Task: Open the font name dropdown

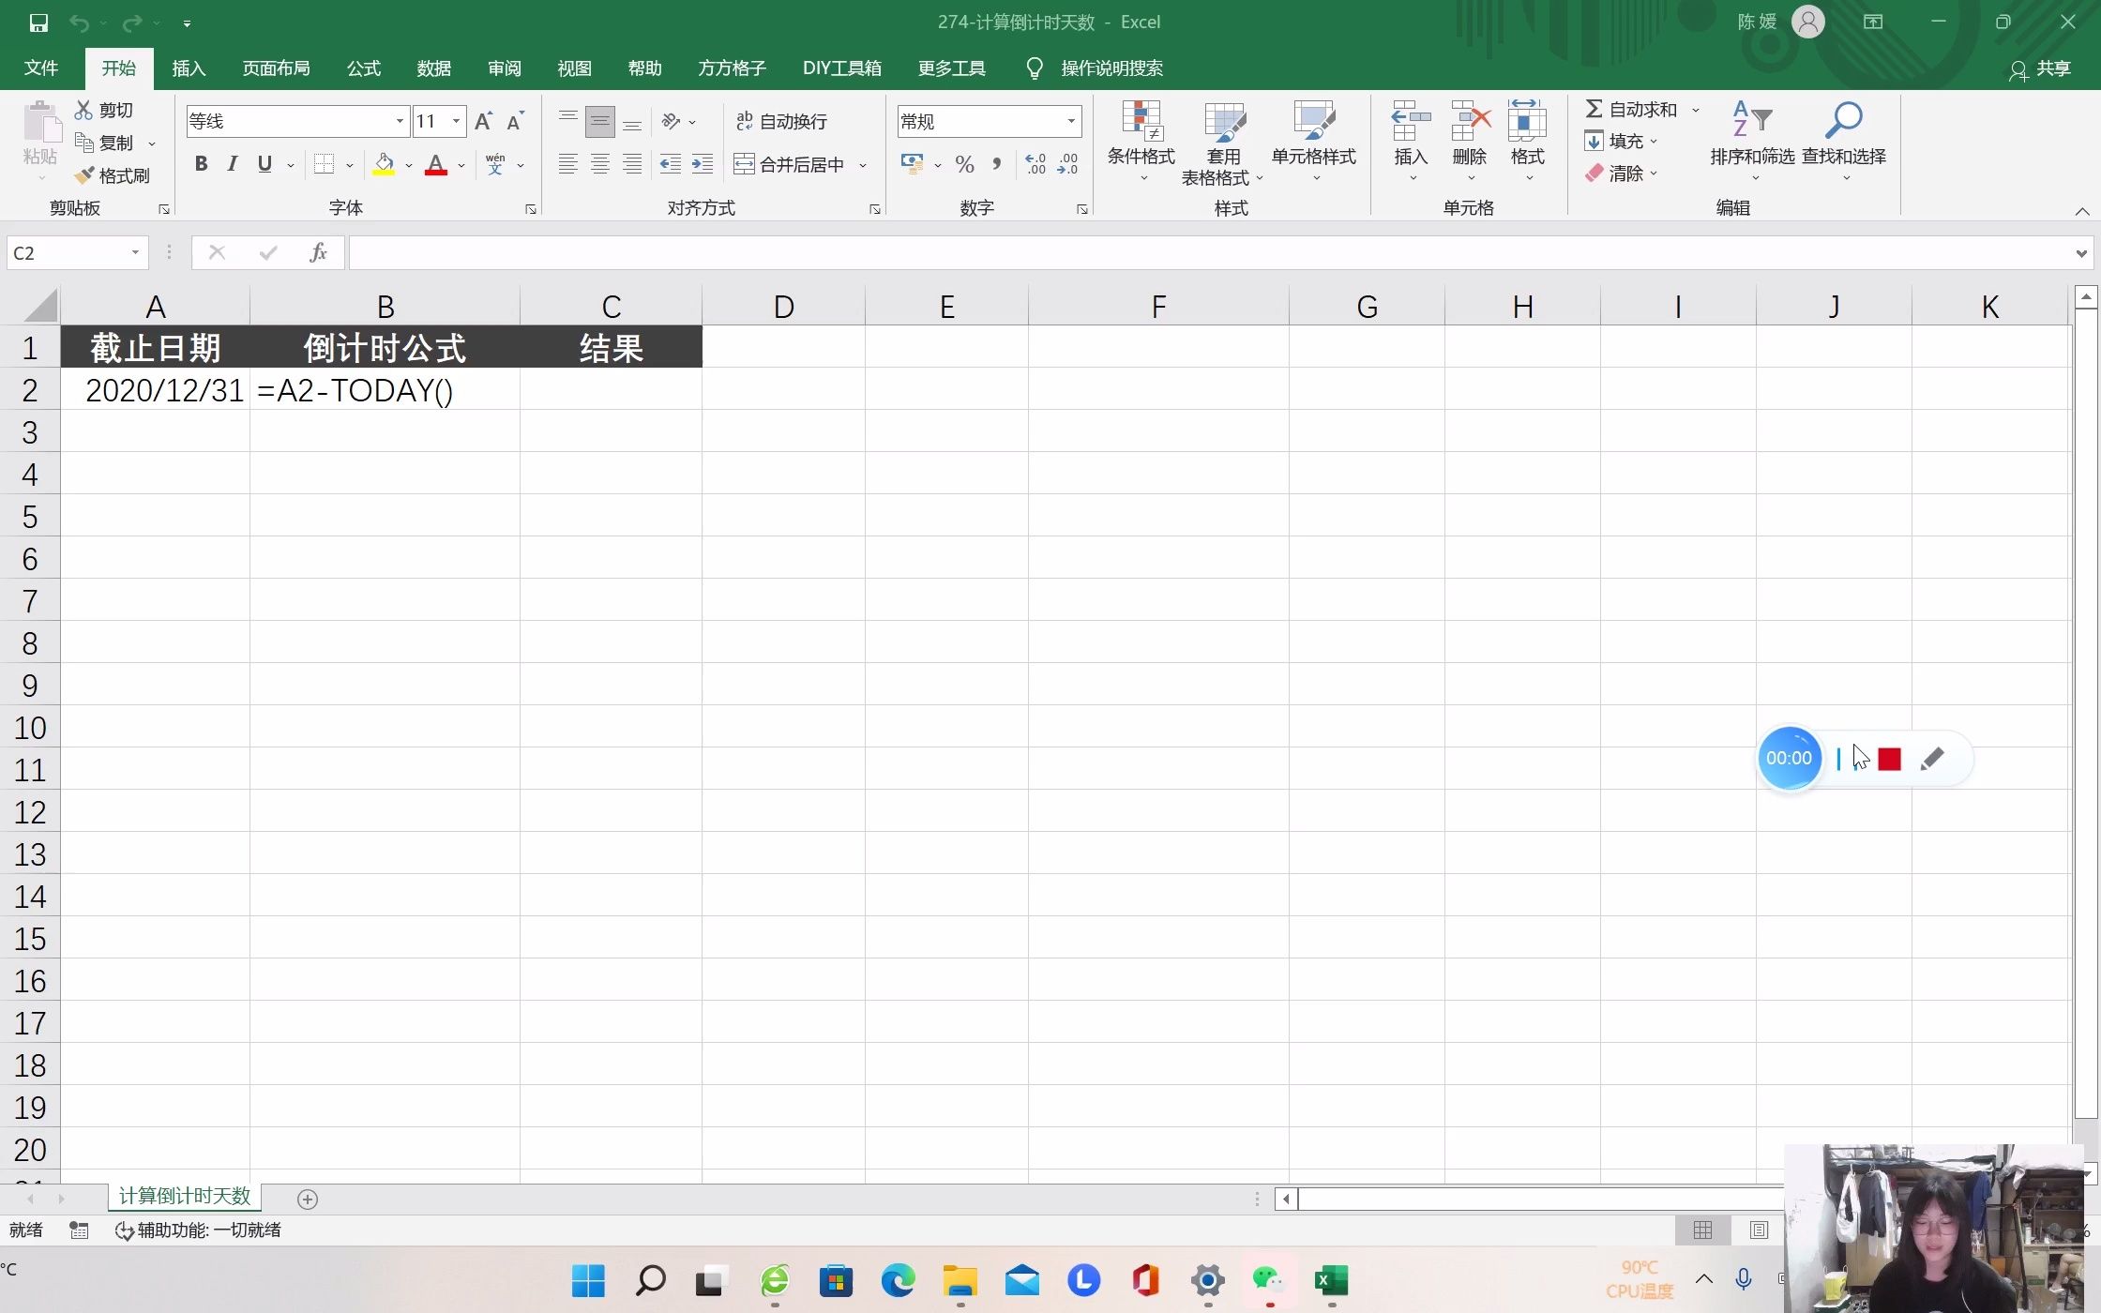Action: pyautogui.click(x=400, y=121)
